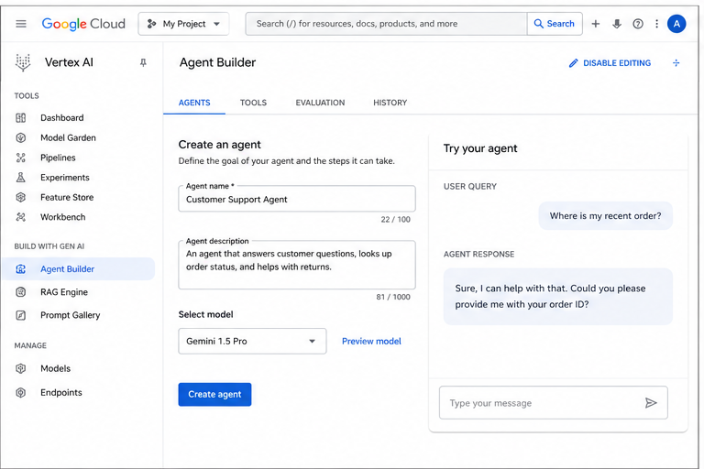Viewport: 704px width, 469px height.
Task: Select Agent Builder in the sidebar
Action: [x=78, y=268]
